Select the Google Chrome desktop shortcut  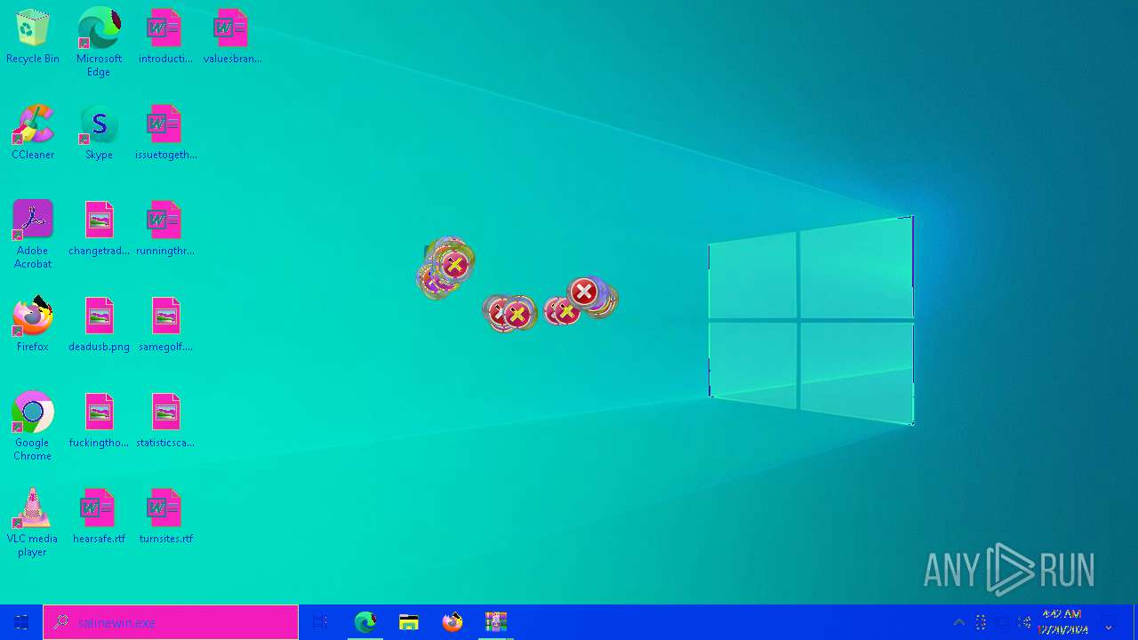coord(32,426)
